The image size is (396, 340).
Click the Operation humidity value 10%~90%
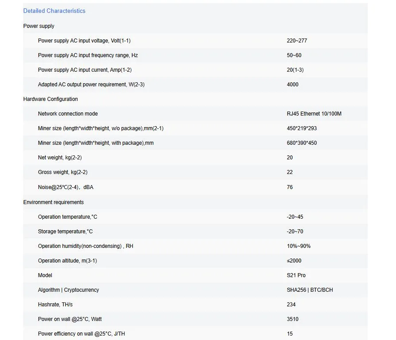coord(299,246)
